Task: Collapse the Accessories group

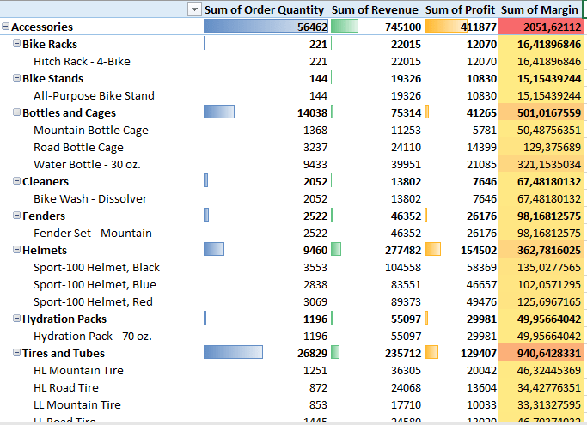Action: click(x=6, y=27)
